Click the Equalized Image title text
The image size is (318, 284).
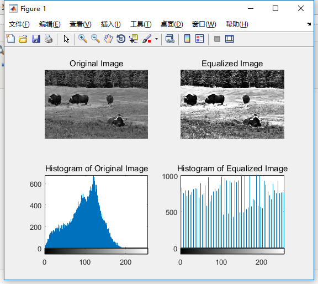232,64
